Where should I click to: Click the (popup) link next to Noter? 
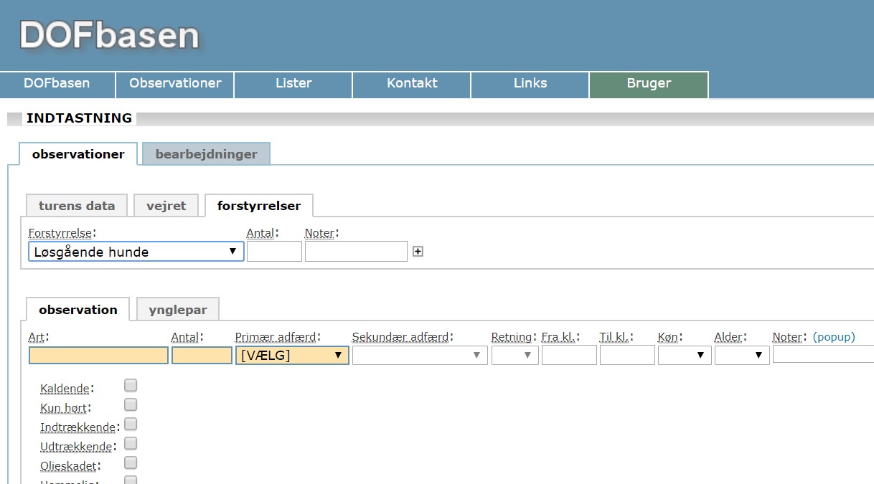[834, 337]
